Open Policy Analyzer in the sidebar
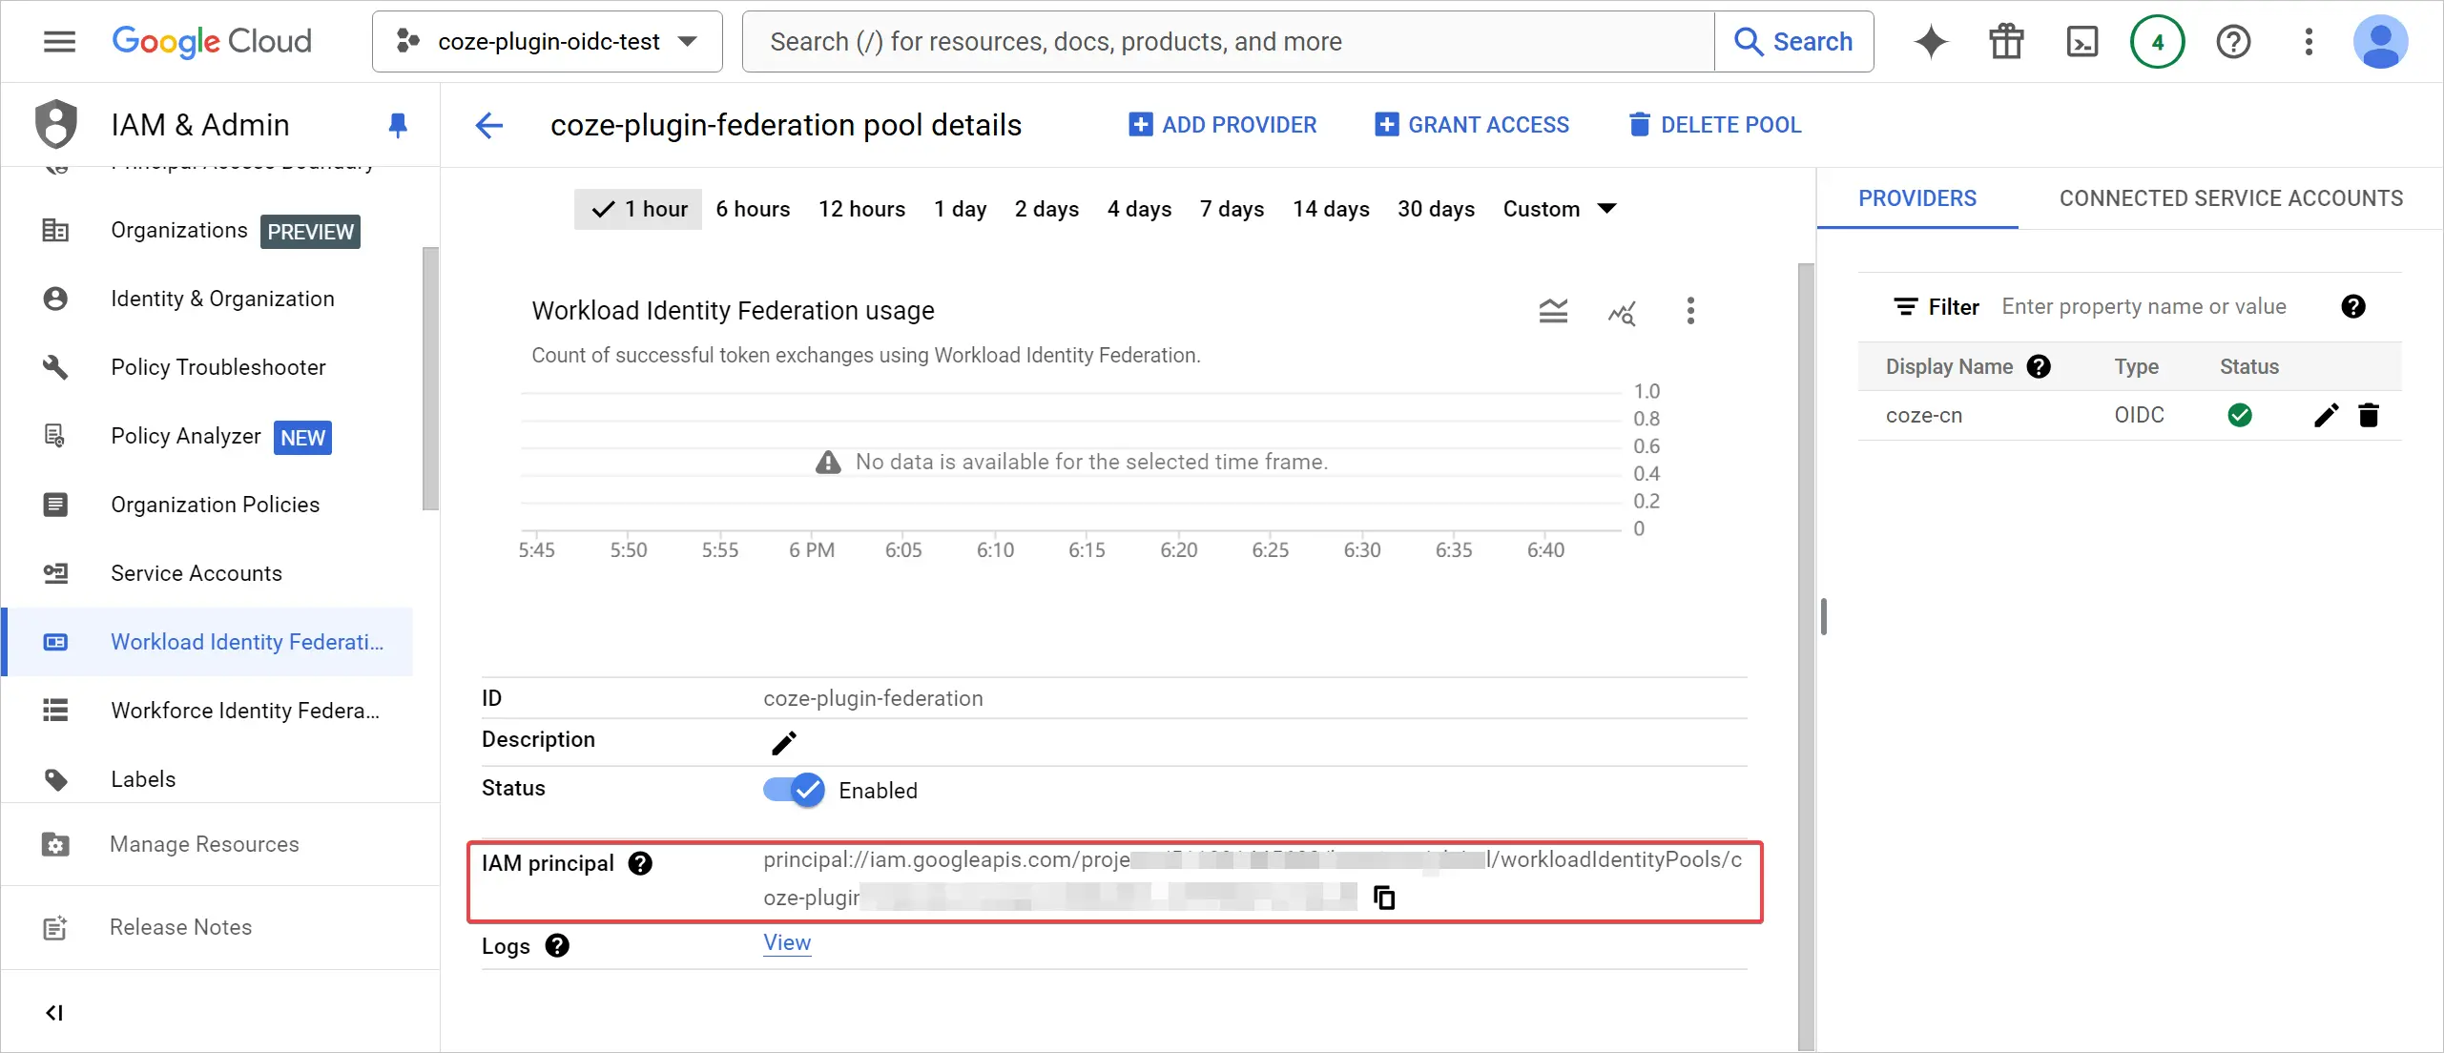The width and height of the screenshot is (2444, 1053). [x=207, y=436]
